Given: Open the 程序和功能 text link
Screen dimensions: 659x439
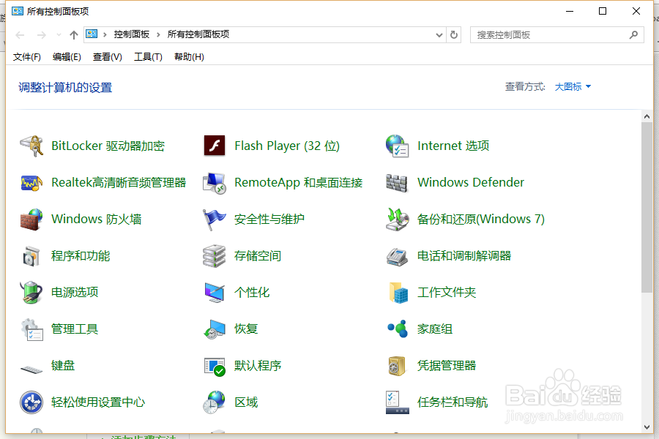Looking at the screenshot, I should [81, 256].
